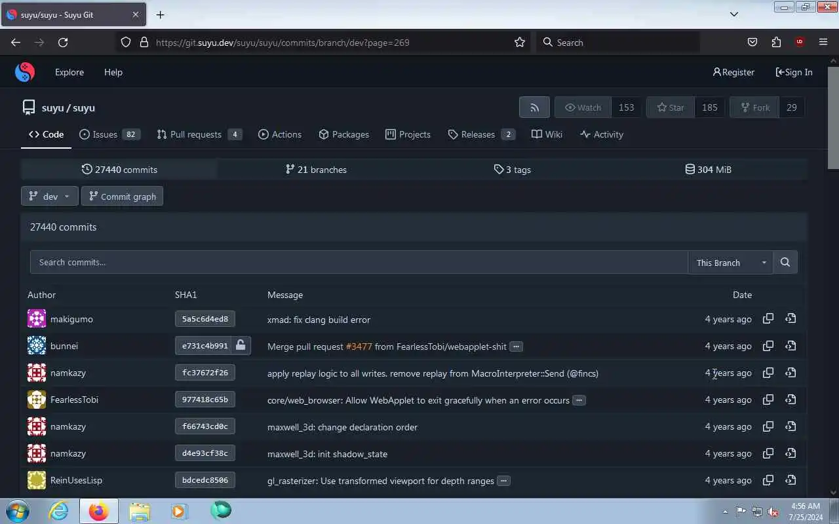The image size is (839, 524).
Task: View the 21 branches link
Action: click(x=316, y=170)
